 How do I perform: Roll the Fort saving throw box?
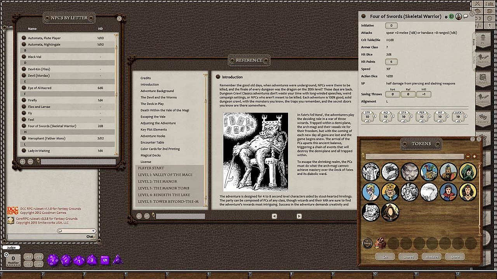[x=393, y=94]
